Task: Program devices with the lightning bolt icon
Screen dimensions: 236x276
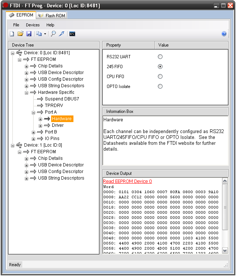Action: point(62,34)
